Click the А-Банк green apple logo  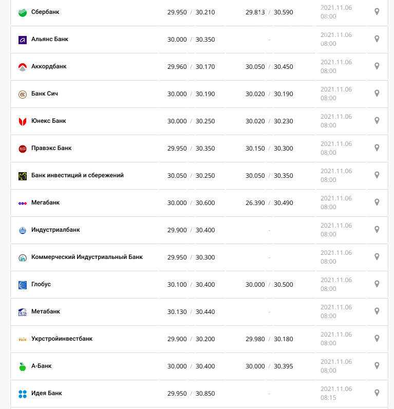[x=23, y=366]
